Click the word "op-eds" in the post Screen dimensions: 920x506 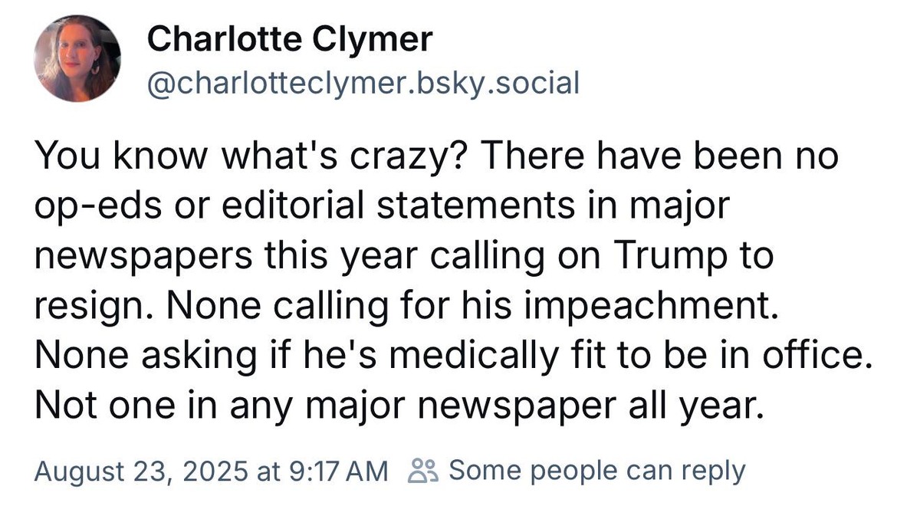[x=86, y=207]
